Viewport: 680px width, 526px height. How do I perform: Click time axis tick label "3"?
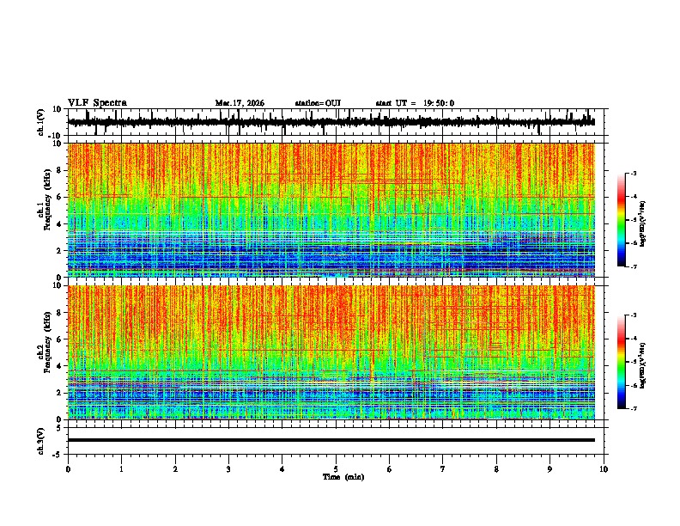228,469
